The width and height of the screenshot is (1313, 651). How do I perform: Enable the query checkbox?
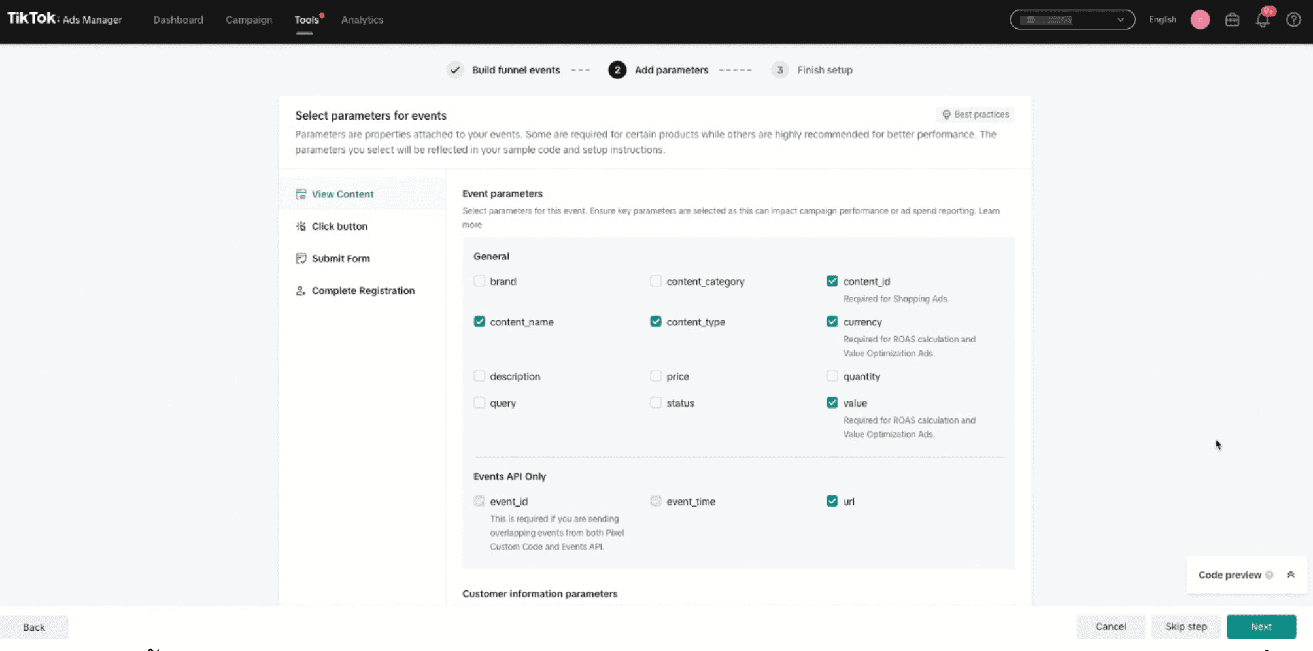(479, 403)
